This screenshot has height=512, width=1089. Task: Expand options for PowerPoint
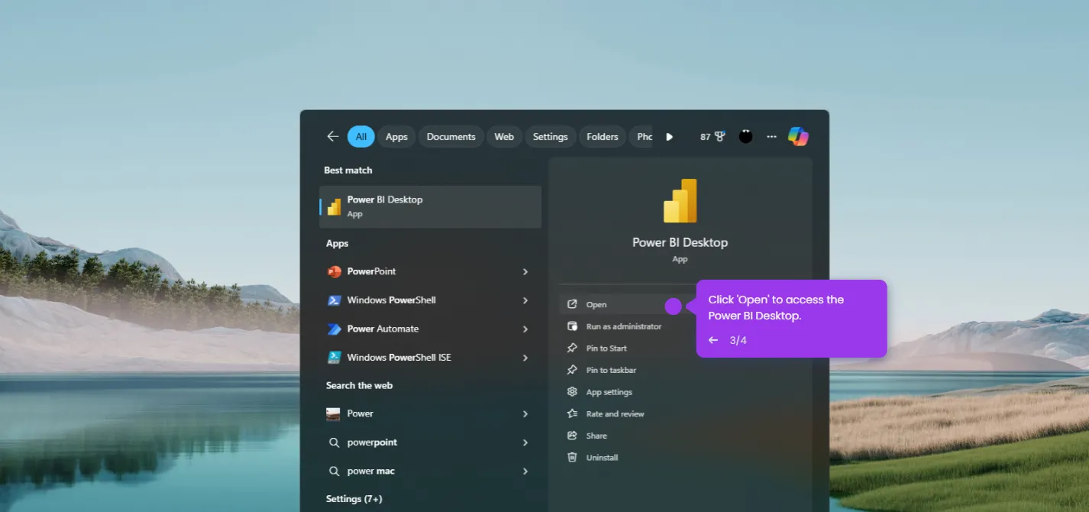point(525,271)
